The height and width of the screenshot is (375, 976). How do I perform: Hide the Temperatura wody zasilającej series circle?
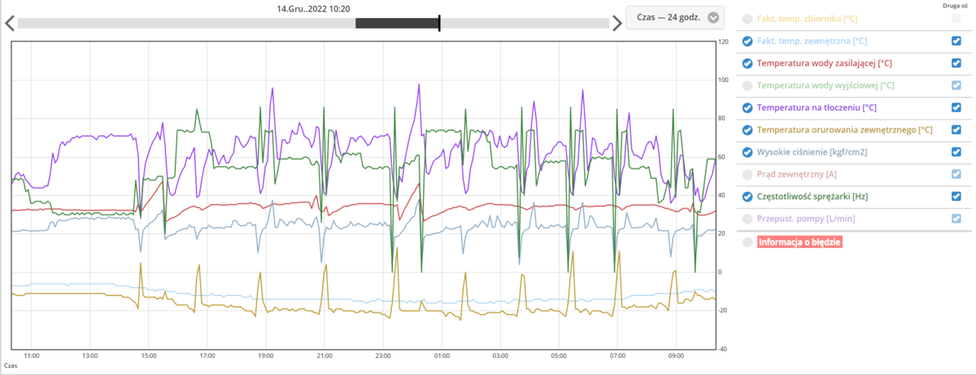[747, 63]
